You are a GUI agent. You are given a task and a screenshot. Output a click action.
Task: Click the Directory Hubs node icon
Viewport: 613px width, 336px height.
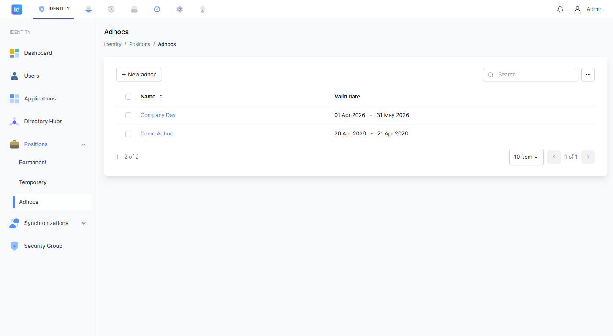[14, 122]
